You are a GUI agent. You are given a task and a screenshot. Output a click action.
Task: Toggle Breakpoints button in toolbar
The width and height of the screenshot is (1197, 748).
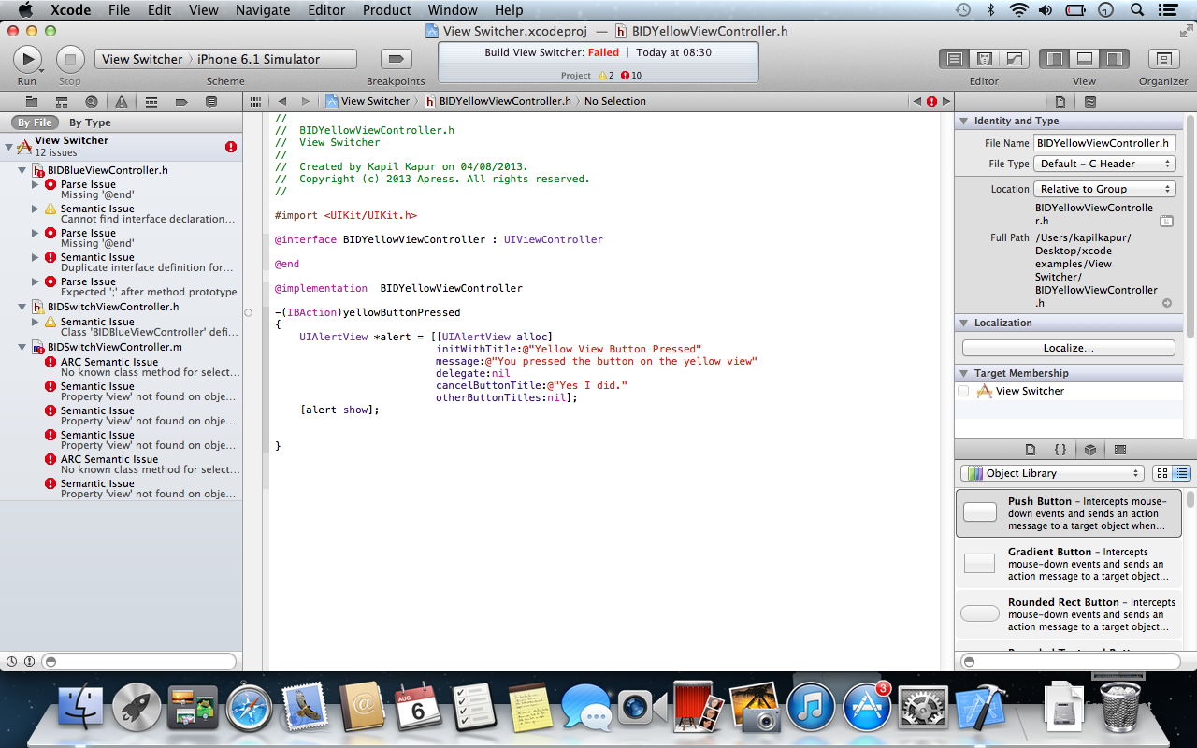point(395,59)
